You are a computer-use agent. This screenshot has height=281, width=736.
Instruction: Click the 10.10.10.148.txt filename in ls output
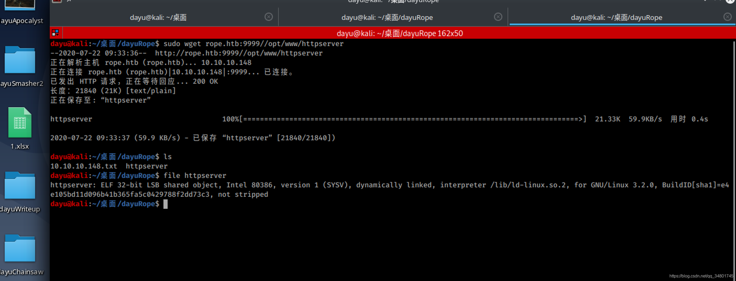click(x=84, y=166)
